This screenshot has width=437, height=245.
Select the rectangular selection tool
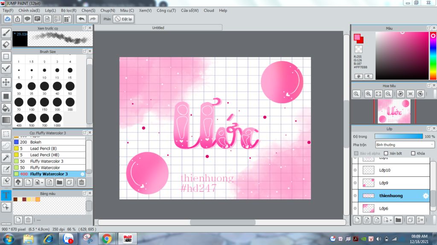[x=6, y=134]
